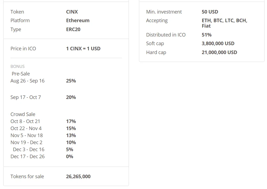Select the 17% bonus value
Image resolution: width=267 pixels, height=189 pixels.
(x=71, y=121)
